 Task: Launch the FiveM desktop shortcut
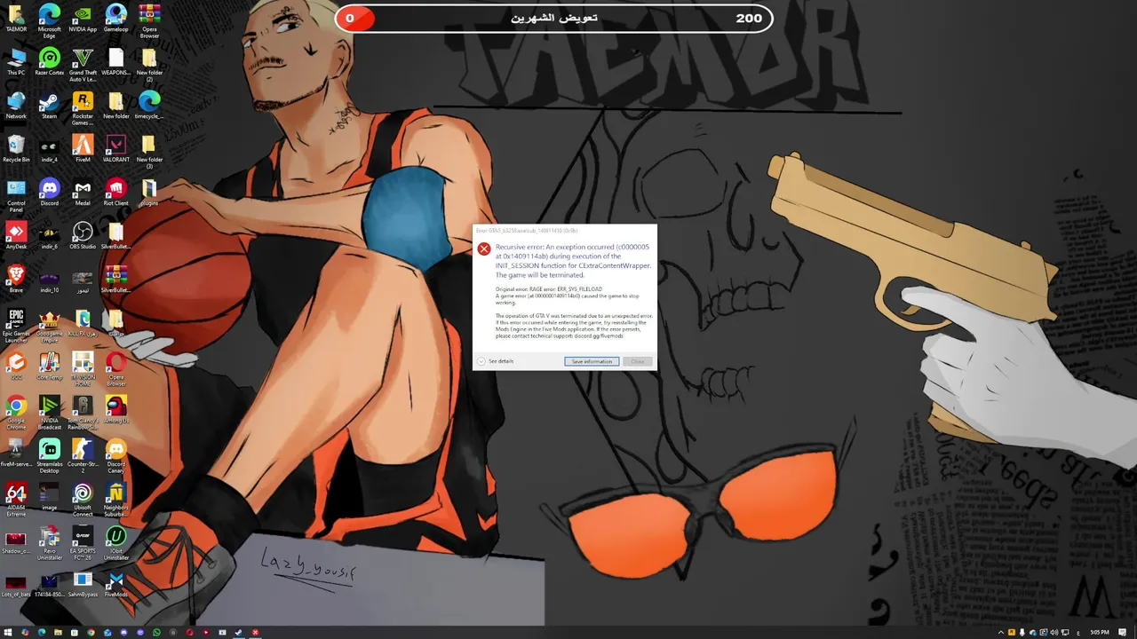point(83,148)
